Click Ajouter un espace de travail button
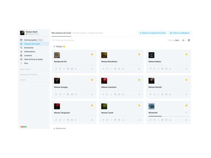 152,33
